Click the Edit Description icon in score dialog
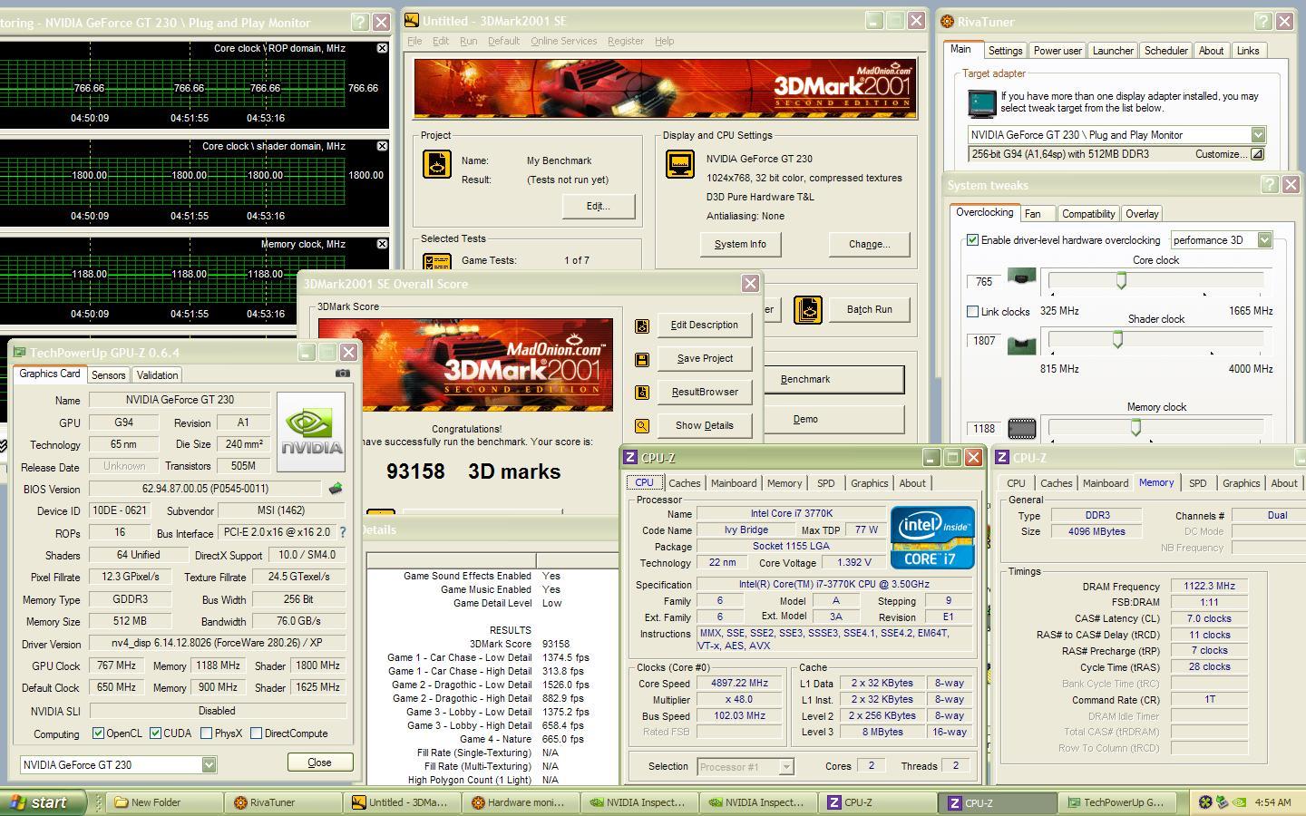The image size is (1306, 816). 642,325
